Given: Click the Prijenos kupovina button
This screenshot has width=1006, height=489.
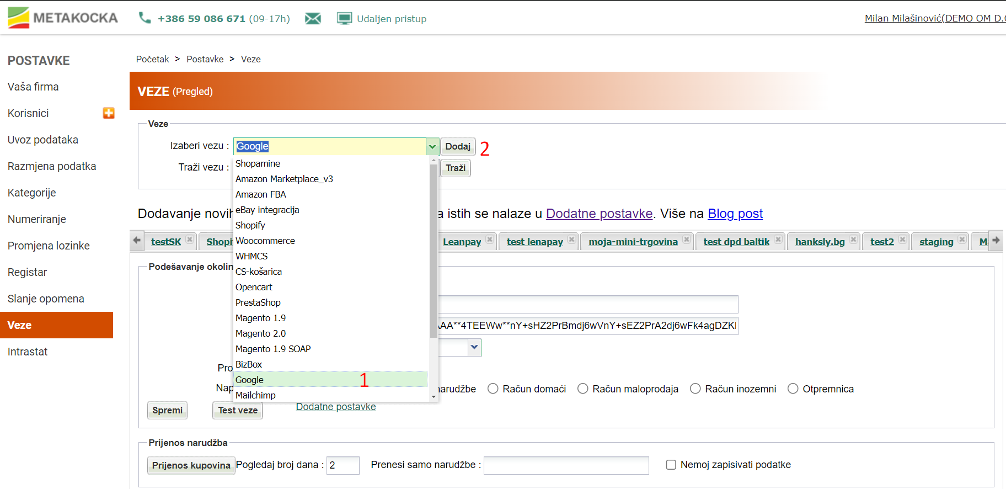Looking at the screenshot, I should tap(191, 465).
